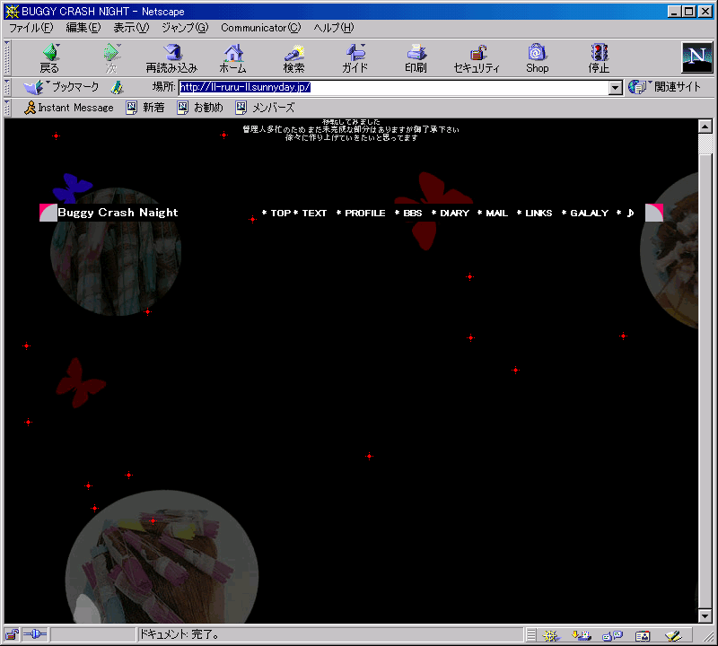The image size is (718, 646).
Task: Open the メンバーズ personal toolbar bookmark
Action: click(x=265, y=108)
